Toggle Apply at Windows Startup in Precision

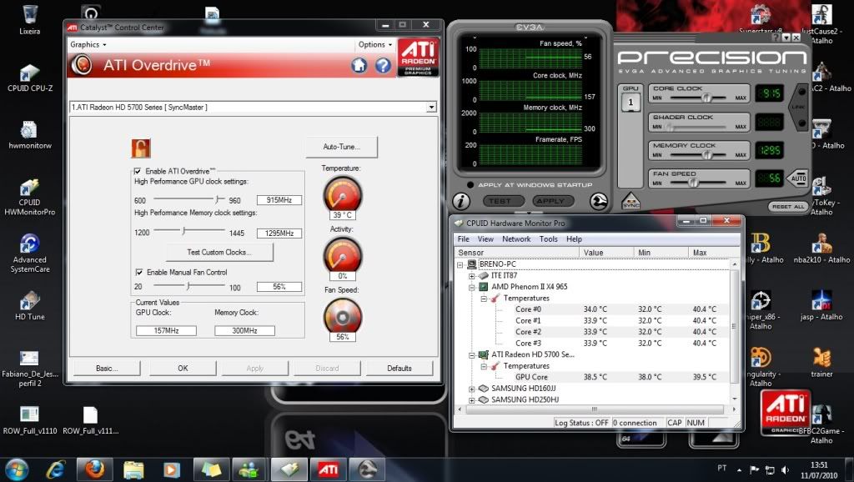pos(470,184)
